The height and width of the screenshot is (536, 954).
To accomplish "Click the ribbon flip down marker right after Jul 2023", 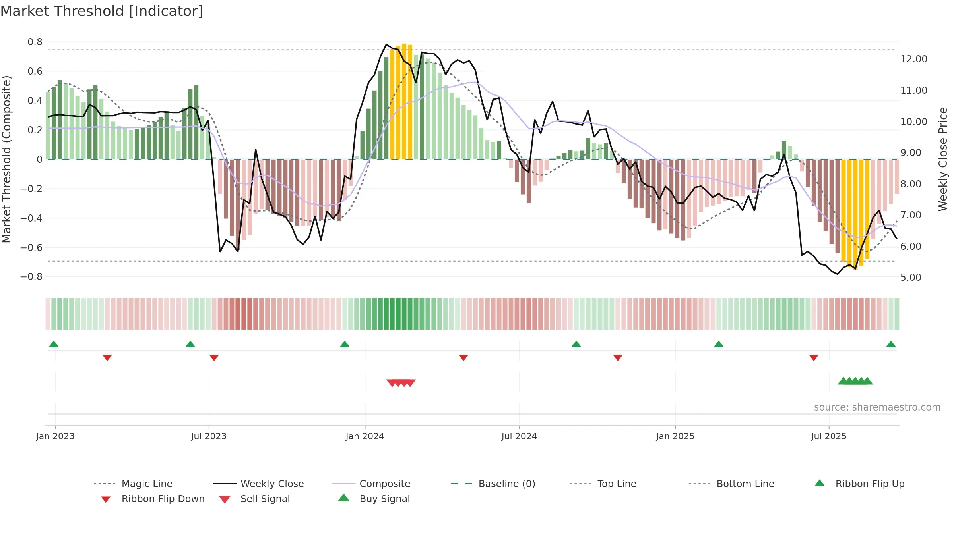I will 214,358.
